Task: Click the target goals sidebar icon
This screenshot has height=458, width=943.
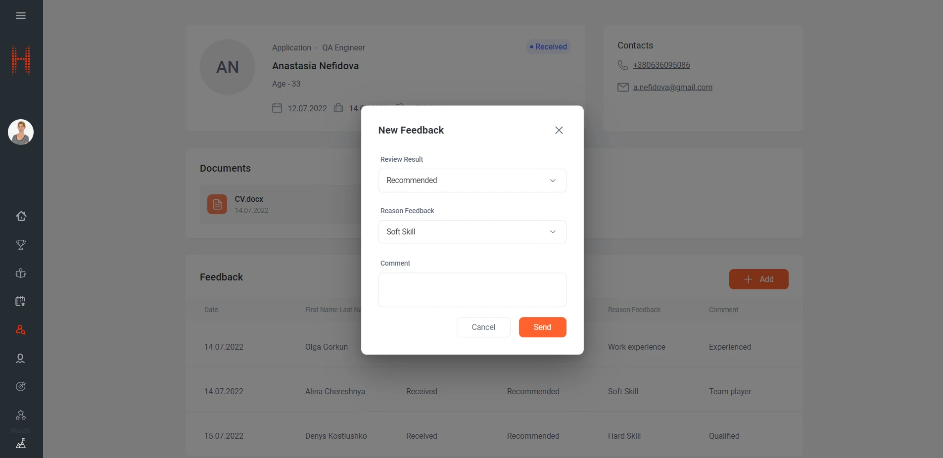Action: click(x=21, y=386)
